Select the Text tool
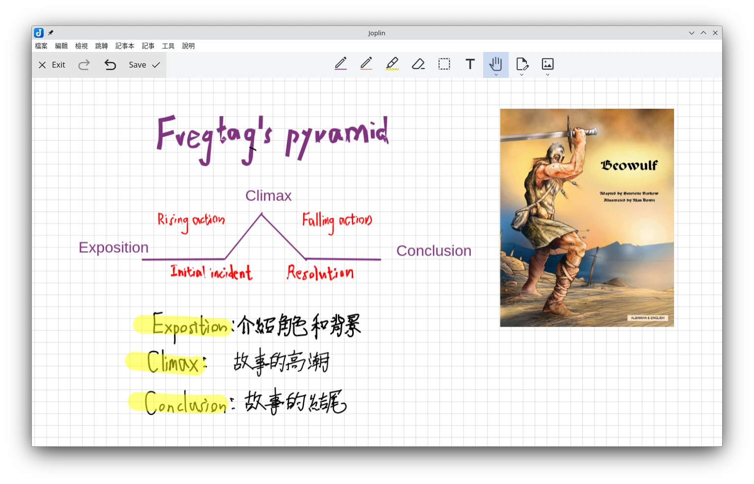Image resolution: width=754 pixels, height=484 pixels. (470, 64)
